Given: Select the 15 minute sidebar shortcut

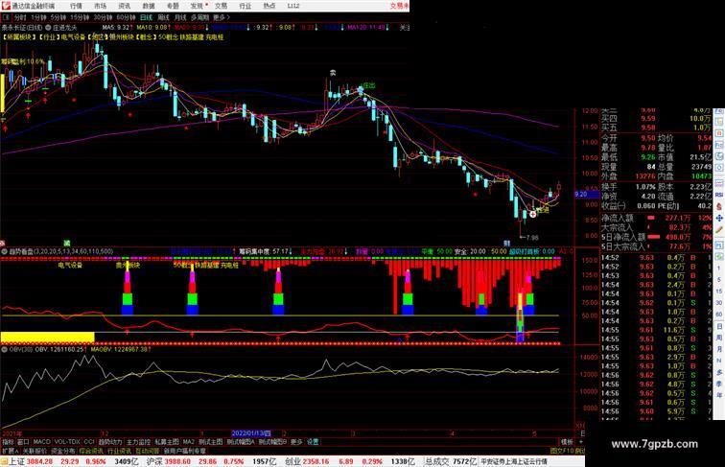Looking at the screenshot, I should (x=719, y=292).
